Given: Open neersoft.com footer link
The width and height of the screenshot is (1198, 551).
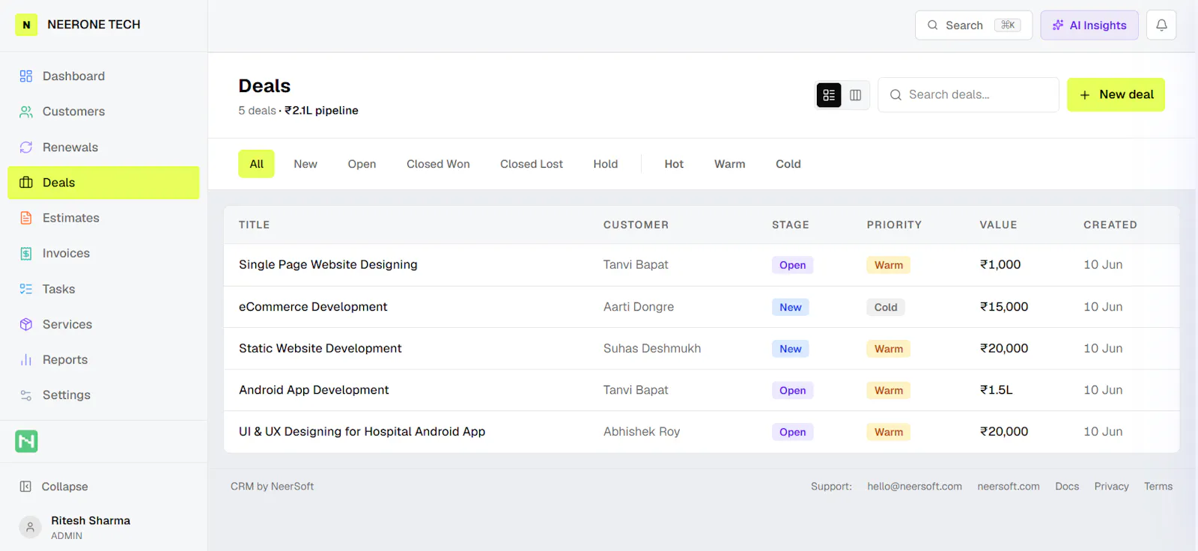Looking at the screenshot, I should [x=1009, y=487].
